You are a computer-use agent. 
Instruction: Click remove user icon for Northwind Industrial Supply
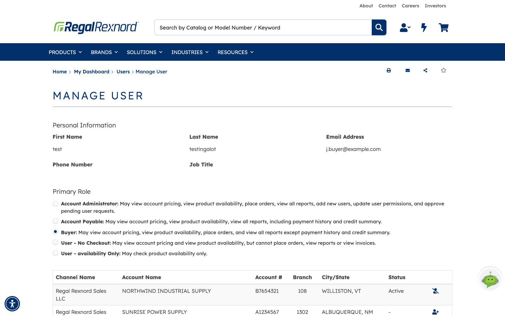pyautogui.click(x=436, y=291)
